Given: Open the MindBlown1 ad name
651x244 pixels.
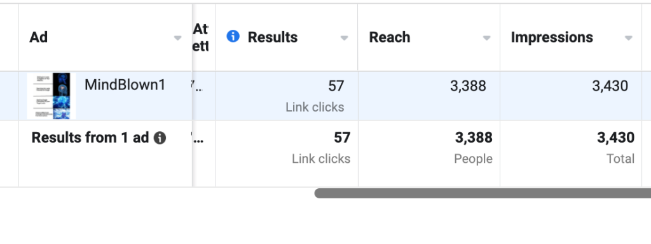Looking at the screenshot, I should [x=125, y=85].
